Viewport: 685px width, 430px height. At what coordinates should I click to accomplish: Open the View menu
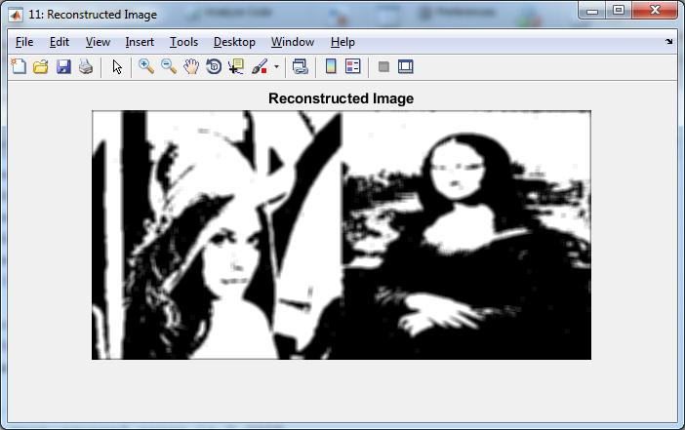pyautogui.click(x=98, y=42)
